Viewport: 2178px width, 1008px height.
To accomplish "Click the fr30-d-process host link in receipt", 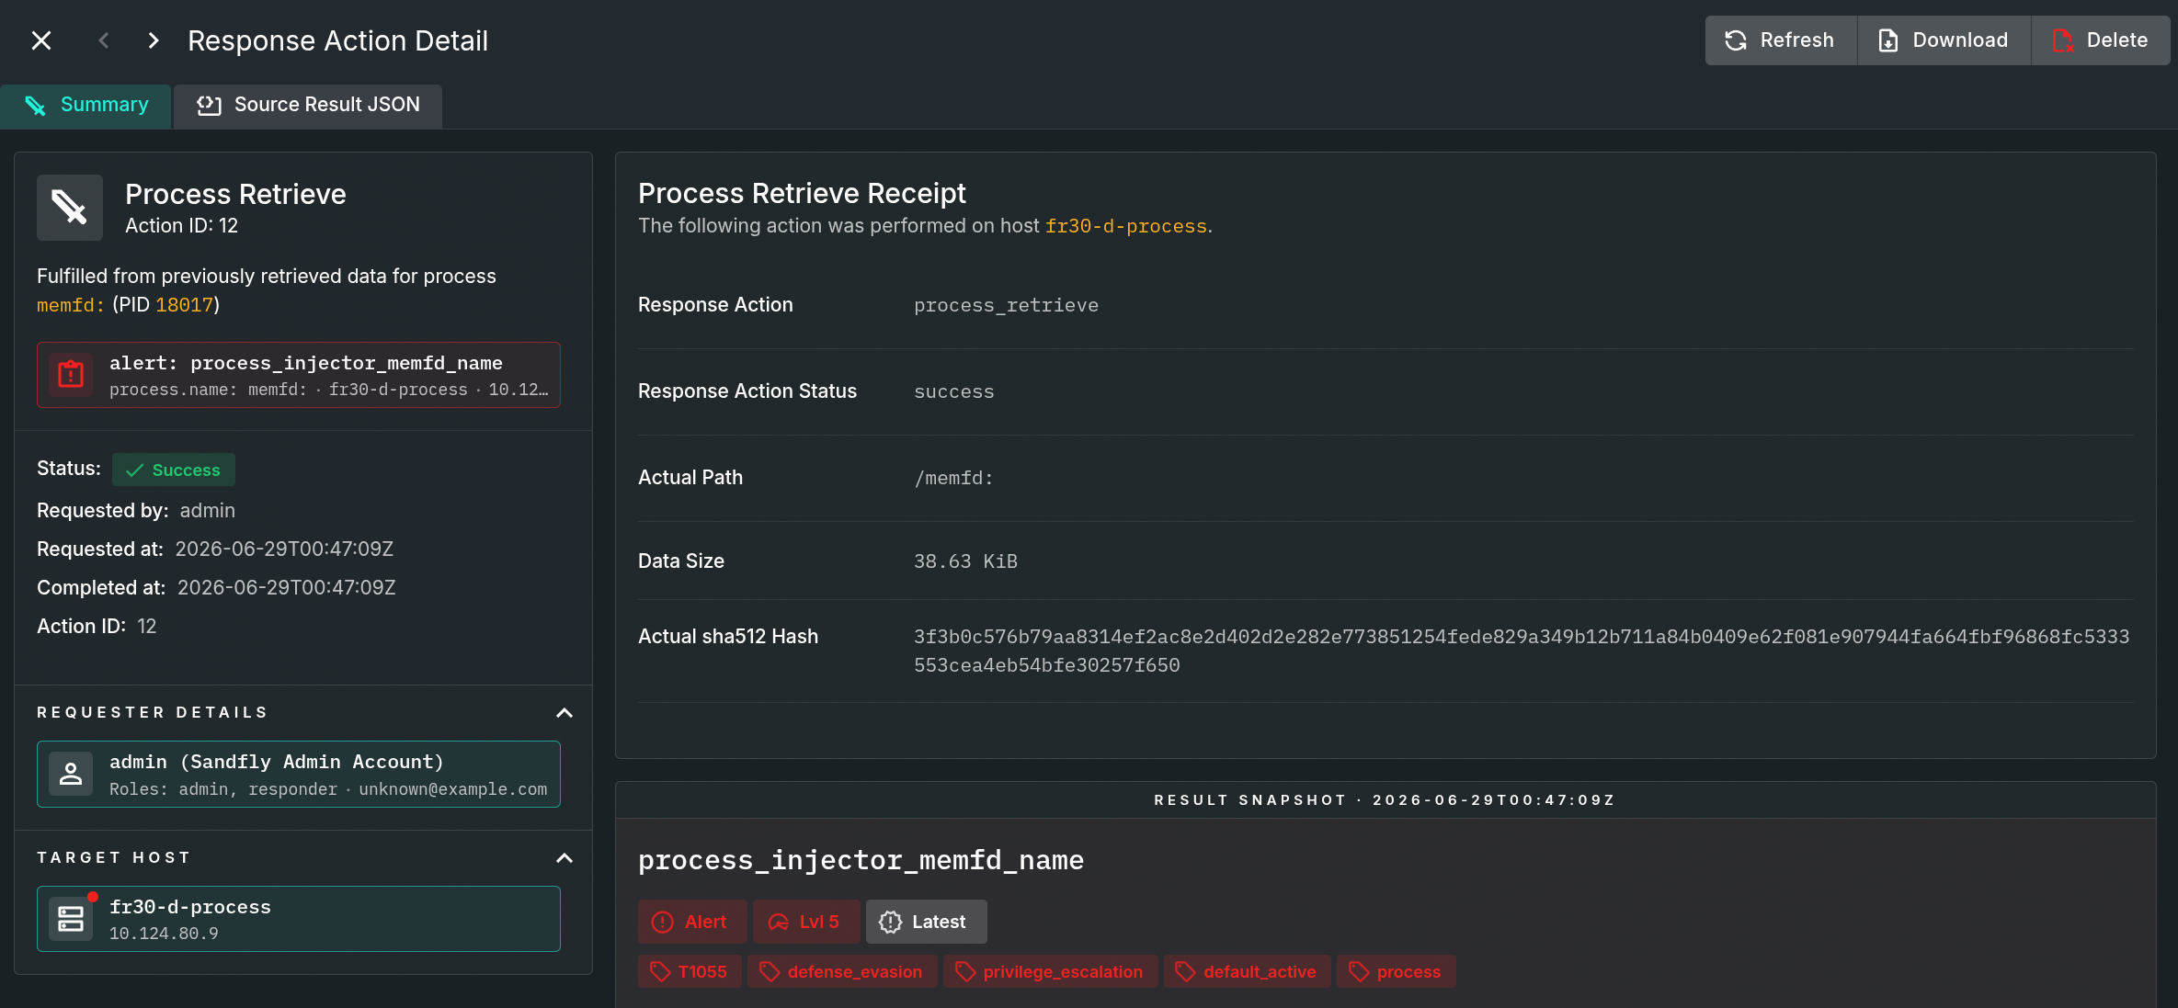I will (1125, 226).
